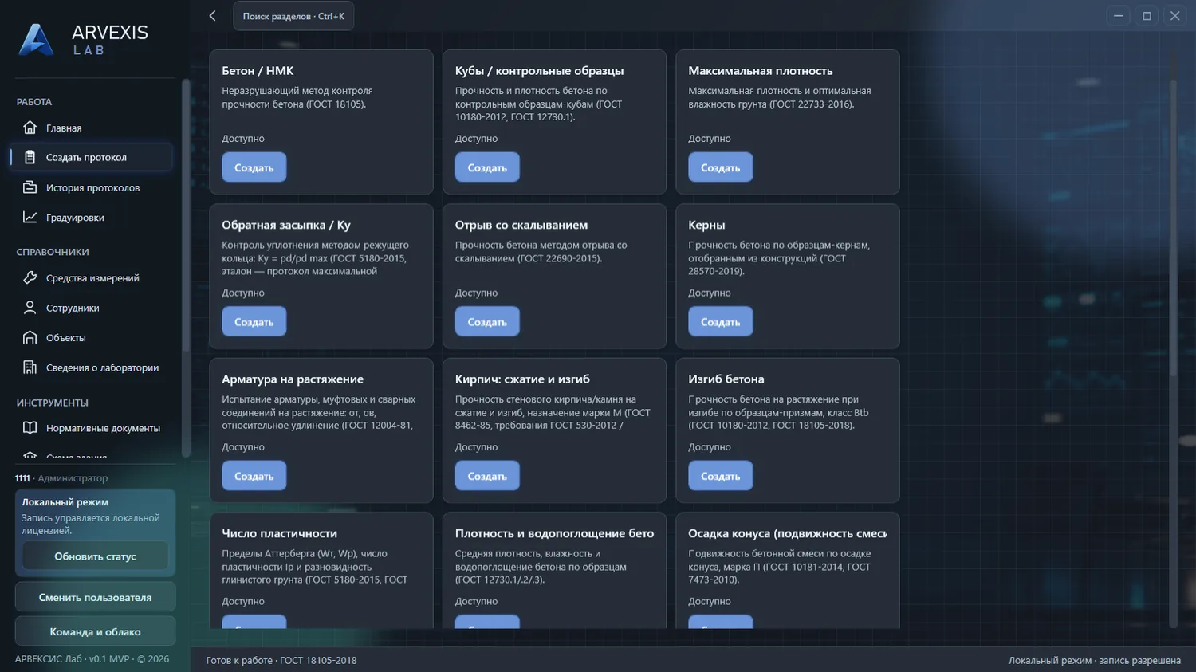The image size is (1196, 672).
Task: Click the Обновить статус button
Action: click(x=95, y=556)
